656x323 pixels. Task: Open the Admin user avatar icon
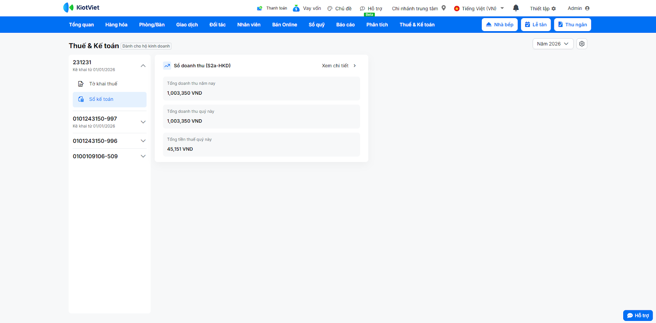pos(587,8)
